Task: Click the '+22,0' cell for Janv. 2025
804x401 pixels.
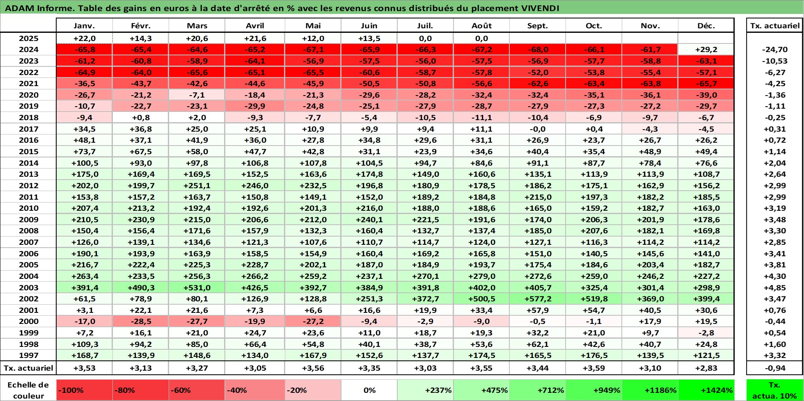Action: (x=84, y=39)
